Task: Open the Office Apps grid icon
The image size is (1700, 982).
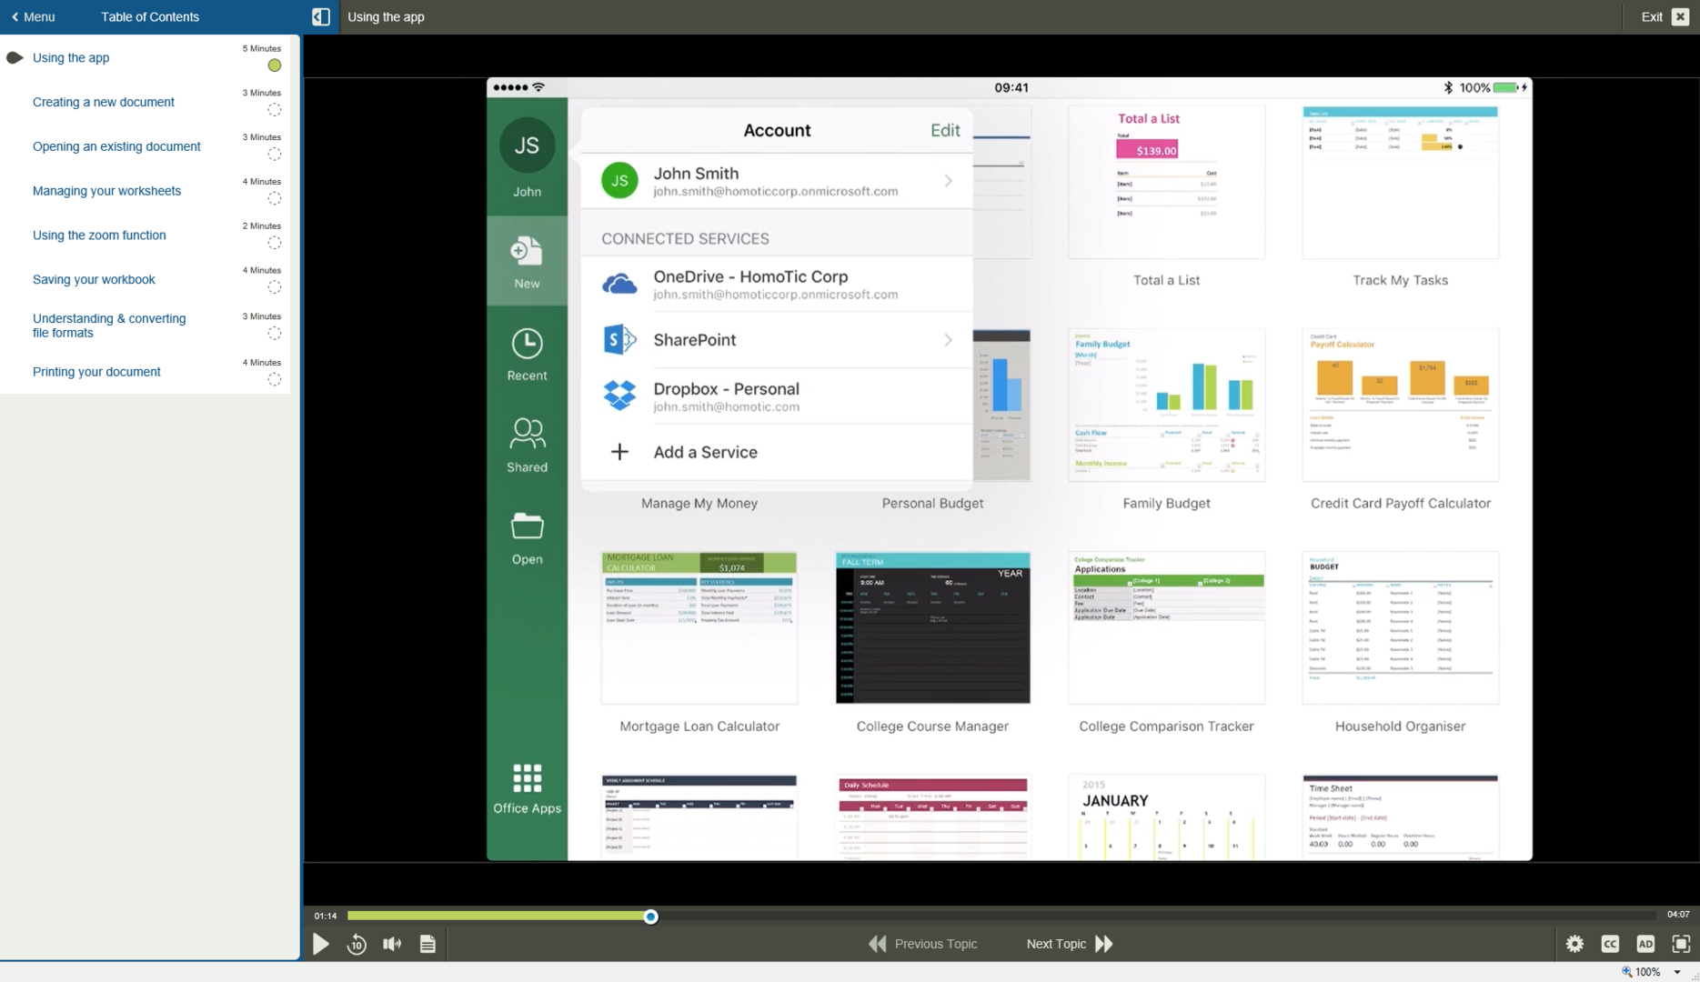Action: [x=526, y=777]
